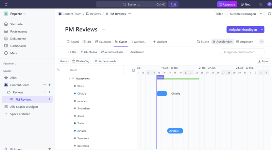The height and width of the screenshot is (150, 272).
Task: Click the Upgrade button
Action: [227, 4]
